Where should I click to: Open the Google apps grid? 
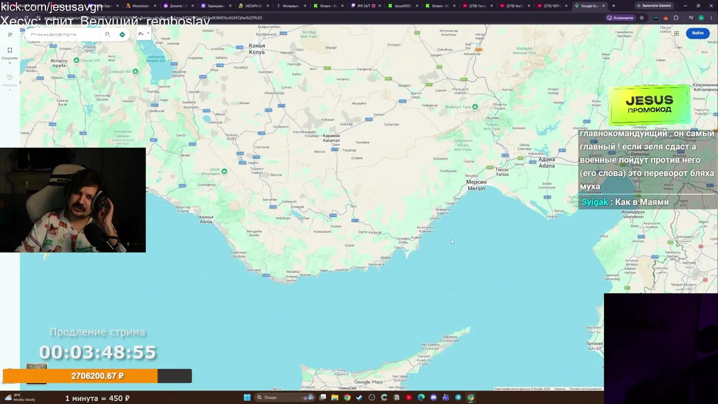(x=676, y=33)
